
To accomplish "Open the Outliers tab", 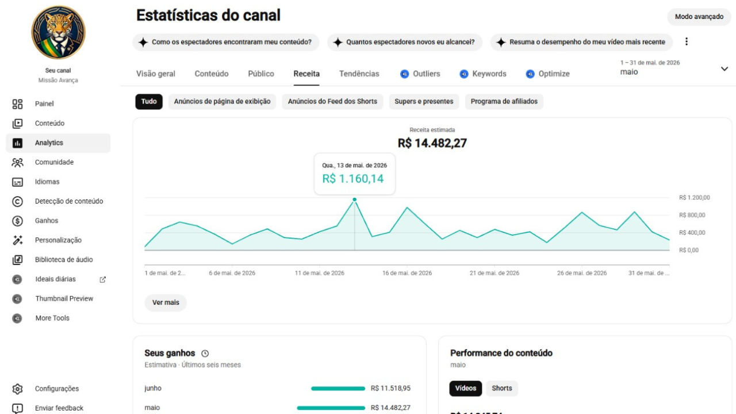I will pos(420,74).
